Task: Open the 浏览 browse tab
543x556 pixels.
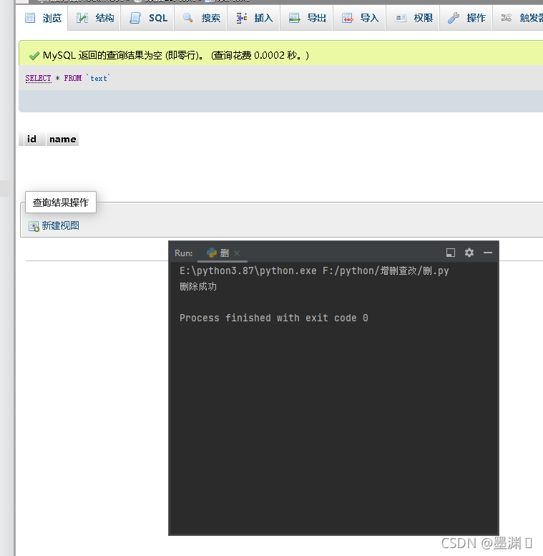Action: [x=42, y=18]
